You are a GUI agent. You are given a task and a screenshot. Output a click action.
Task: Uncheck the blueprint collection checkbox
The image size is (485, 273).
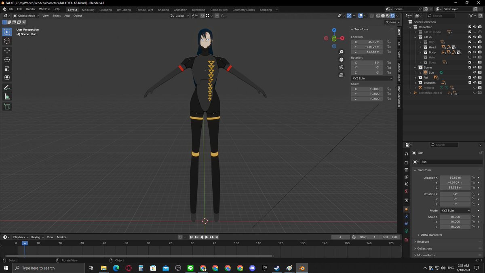(470, 83)
